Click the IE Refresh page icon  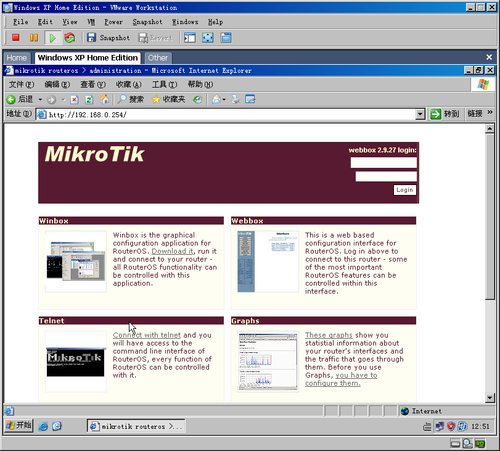coord(89,99)
